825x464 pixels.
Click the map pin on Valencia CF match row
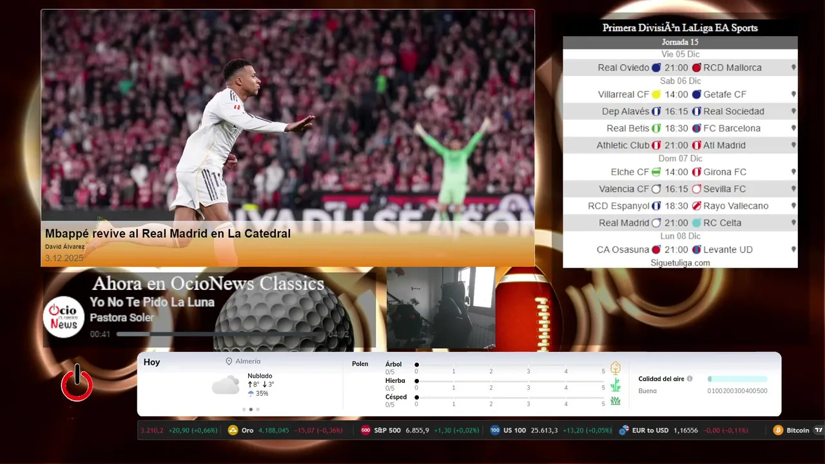click(793, 189)
